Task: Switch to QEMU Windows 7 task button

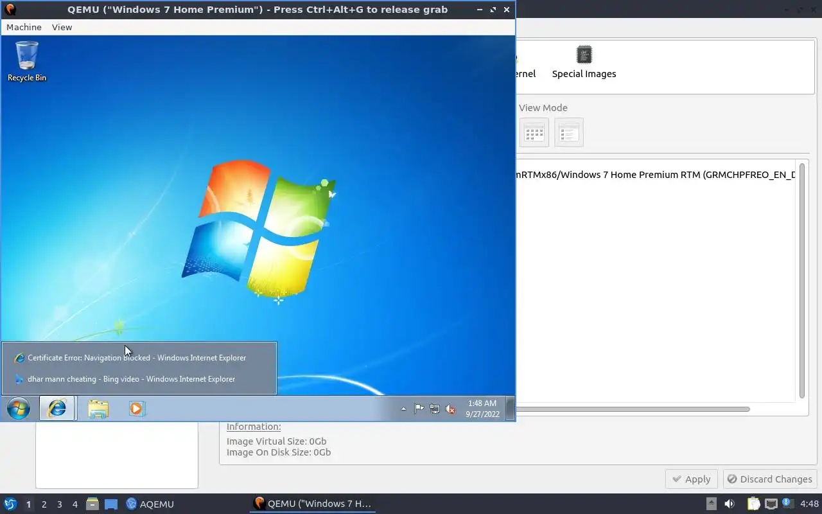Action: tap(313, 504)
